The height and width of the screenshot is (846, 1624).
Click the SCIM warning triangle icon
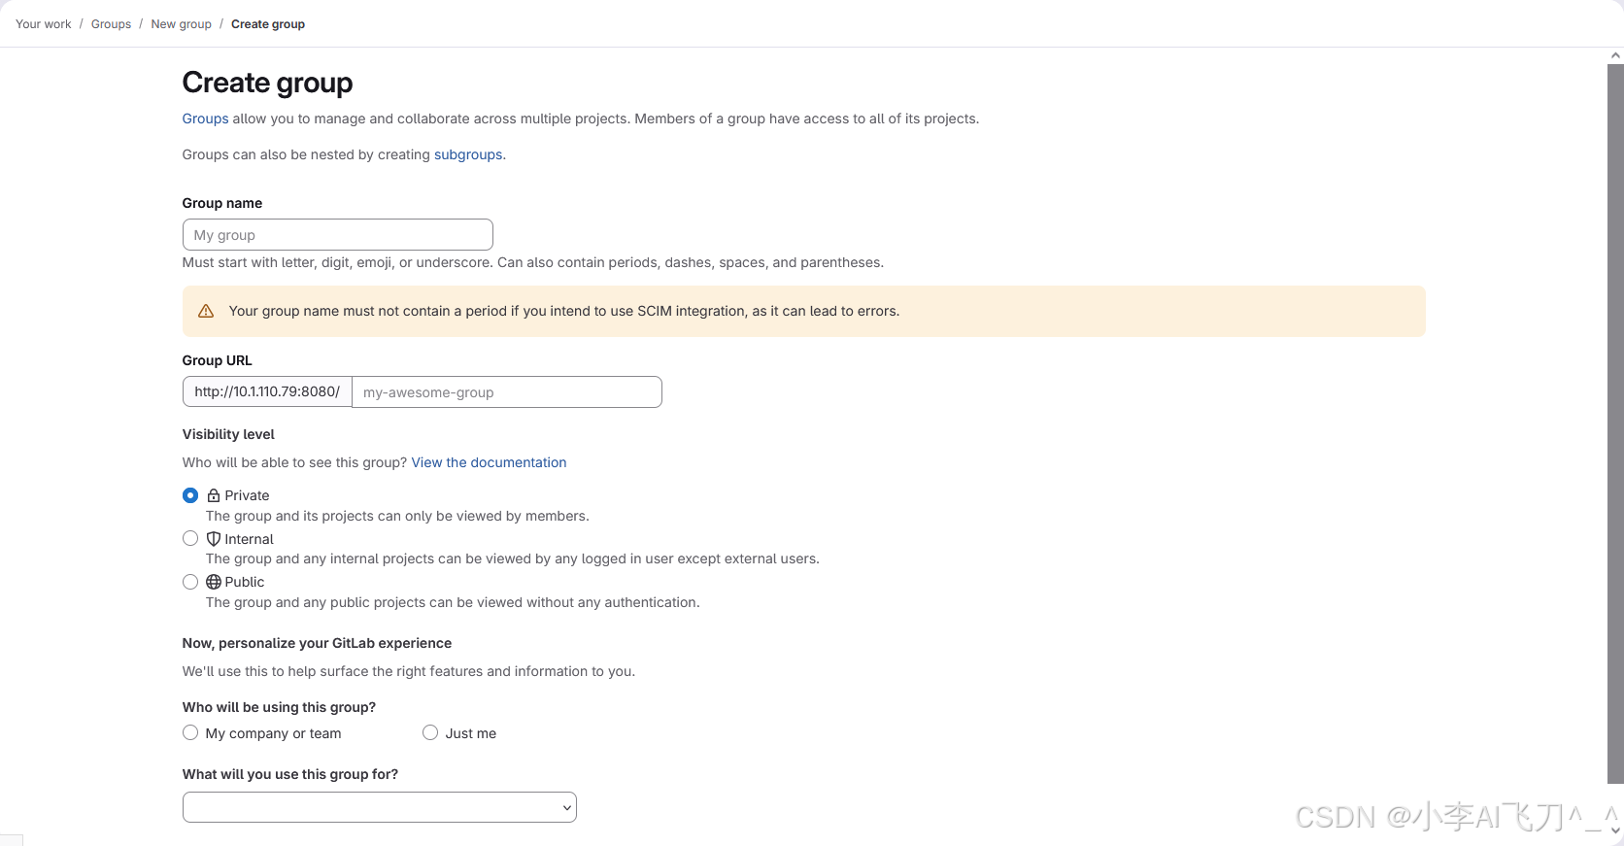coord(206,312)
